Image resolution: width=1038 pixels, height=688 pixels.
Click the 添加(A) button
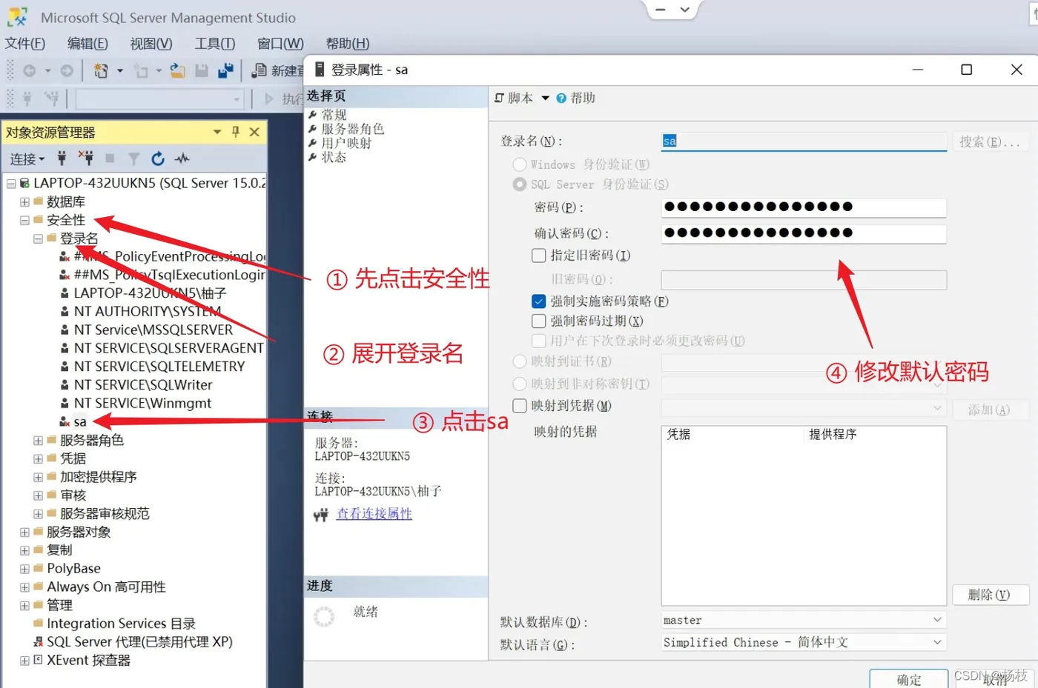[989, 410]
